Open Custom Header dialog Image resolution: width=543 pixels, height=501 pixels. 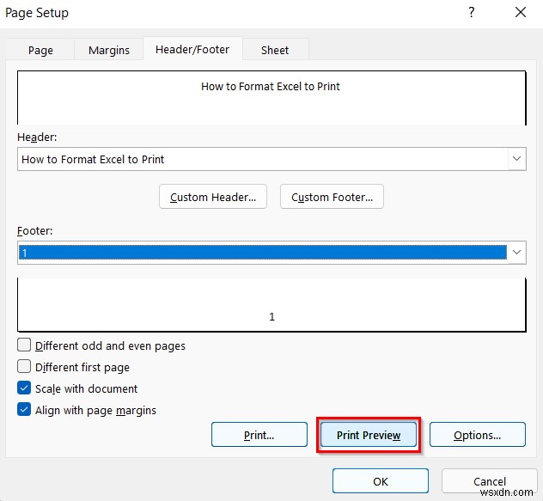click(x=213, y=197)
